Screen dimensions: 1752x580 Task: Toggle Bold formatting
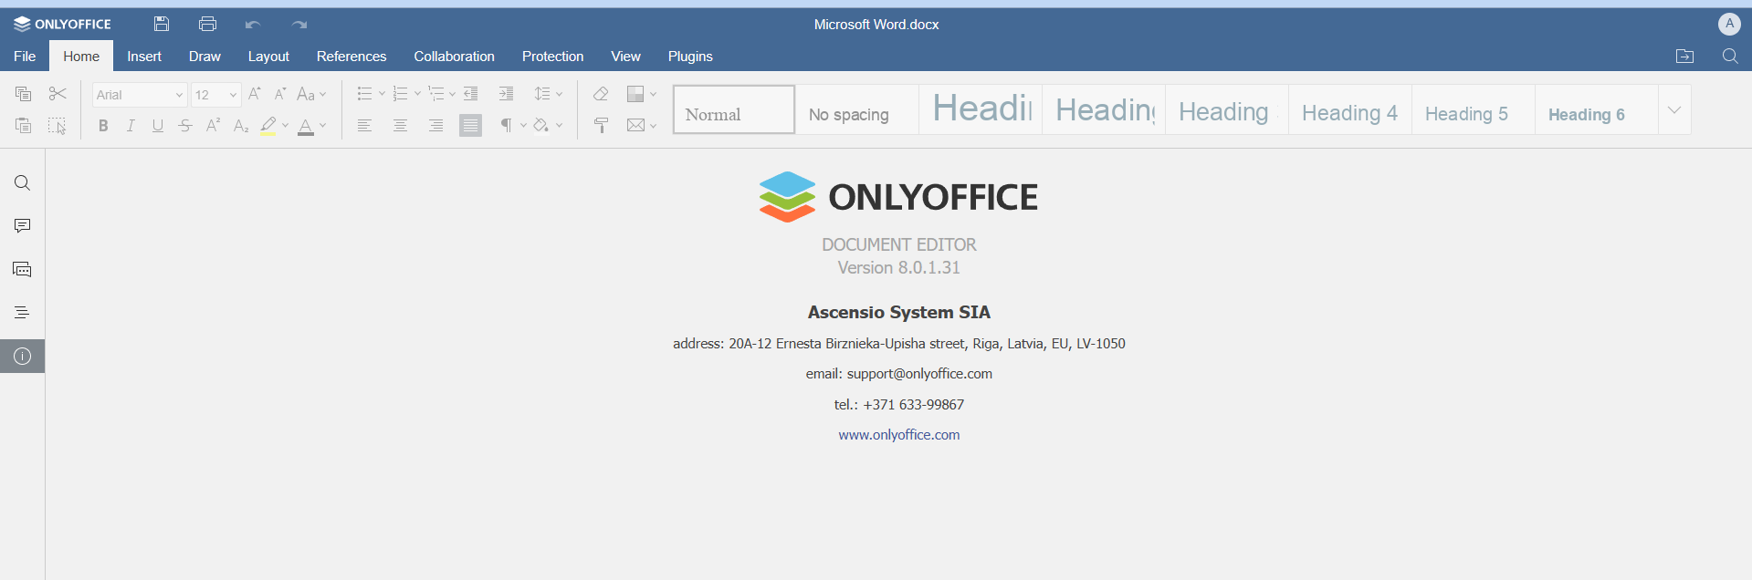103,126
